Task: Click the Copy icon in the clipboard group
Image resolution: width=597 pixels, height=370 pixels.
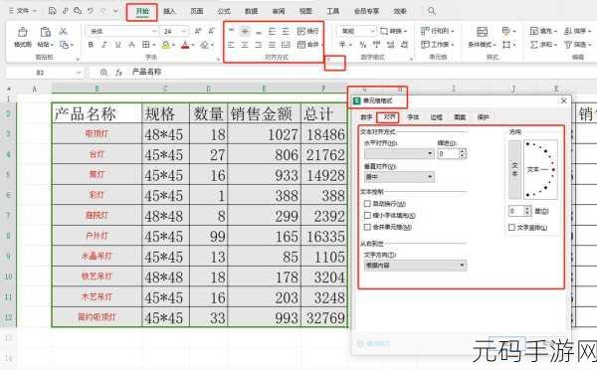Action: (64, 45)
